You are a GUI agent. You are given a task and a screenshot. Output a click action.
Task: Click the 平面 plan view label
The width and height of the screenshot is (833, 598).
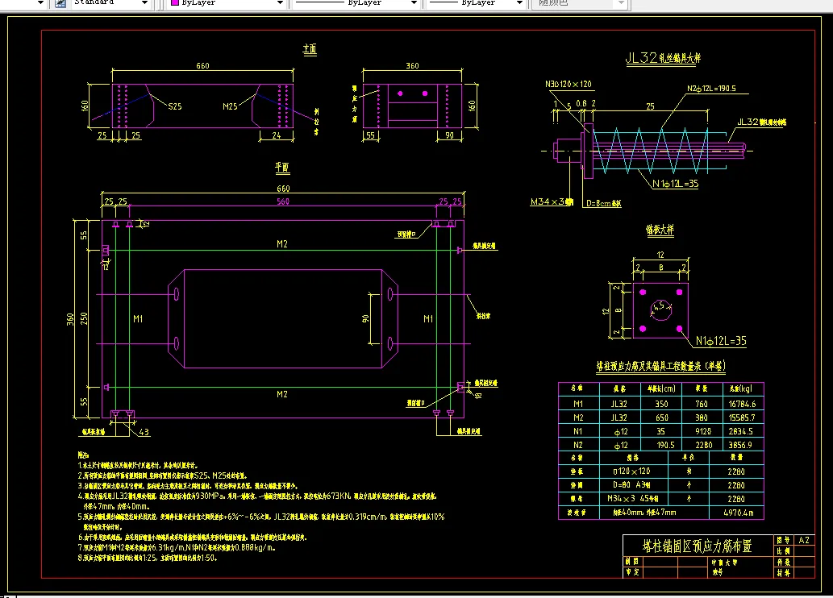pyautogui.click(x=282, y=168)
